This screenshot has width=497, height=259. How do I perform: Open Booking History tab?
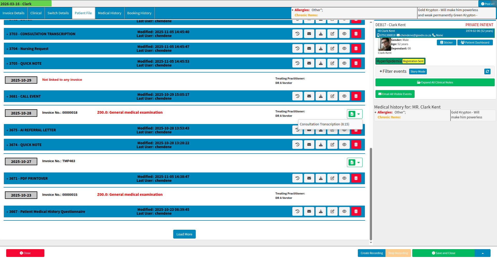[139, 13]
